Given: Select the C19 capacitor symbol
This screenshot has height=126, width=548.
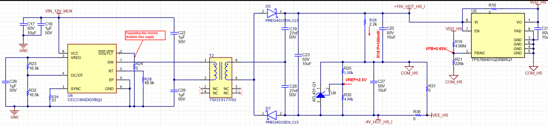Looking at the screenshot, I should [285, 29].
